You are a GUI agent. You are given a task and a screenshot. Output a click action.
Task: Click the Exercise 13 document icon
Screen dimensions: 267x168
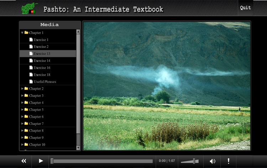point(31,53)
